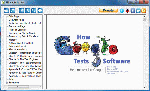Open Praise for How Google Tests entry

(26, 23)
